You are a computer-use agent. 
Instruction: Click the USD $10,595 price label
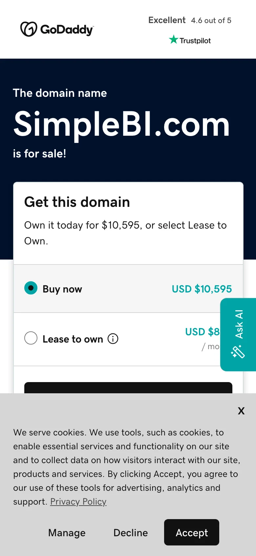202,289
